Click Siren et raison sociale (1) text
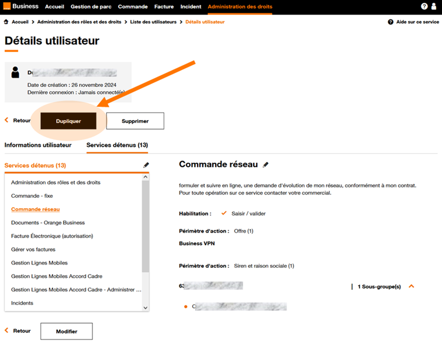Screen dimensions: 442x343 click(x=264, y=266)
